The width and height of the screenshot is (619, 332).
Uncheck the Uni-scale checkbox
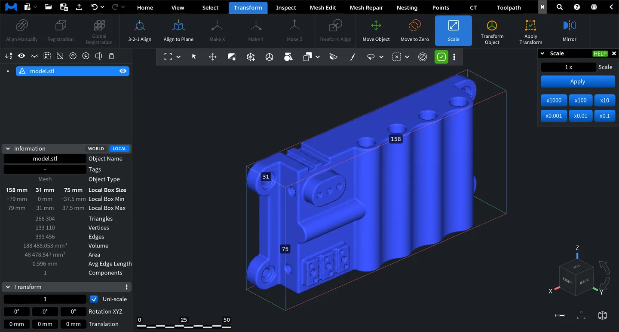[94, 299]
